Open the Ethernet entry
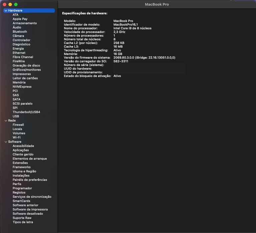256x233 pixels. click(x=19, y=53)
